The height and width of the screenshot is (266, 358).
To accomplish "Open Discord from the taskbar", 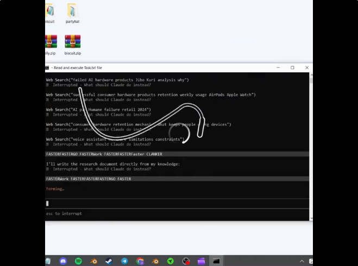I will pyautogui.click(x=63, y=261).
